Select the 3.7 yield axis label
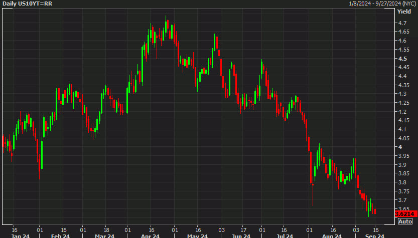This screenshot has width=418, height=238. click(402, 200)
